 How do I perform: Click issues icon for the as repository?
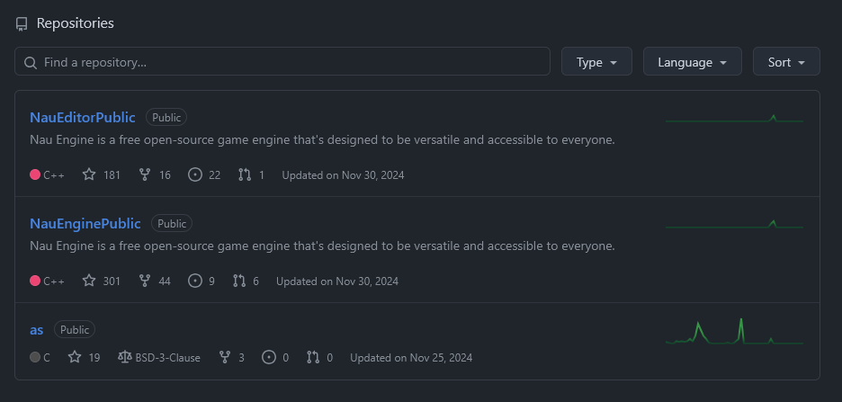(x=268, y=357)
